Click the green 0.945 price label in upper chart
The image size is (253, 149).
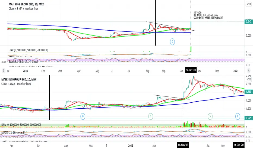click(249, 21)
